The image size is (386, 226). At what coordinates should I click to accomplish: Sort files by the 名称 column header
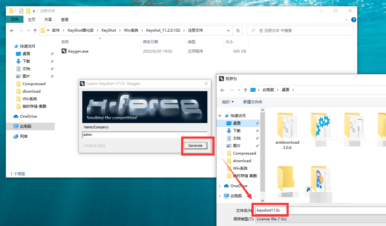point(65,42)
